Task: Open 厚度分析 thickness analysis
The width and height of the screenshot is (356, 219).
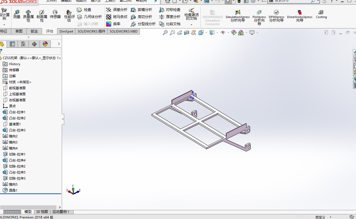Action: pyautogui.click(x=170, y=17)
